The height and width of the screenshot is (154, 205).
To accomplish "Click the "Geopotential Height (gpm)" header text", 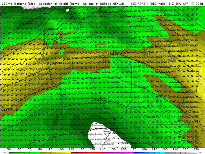I will pos(59,4).
